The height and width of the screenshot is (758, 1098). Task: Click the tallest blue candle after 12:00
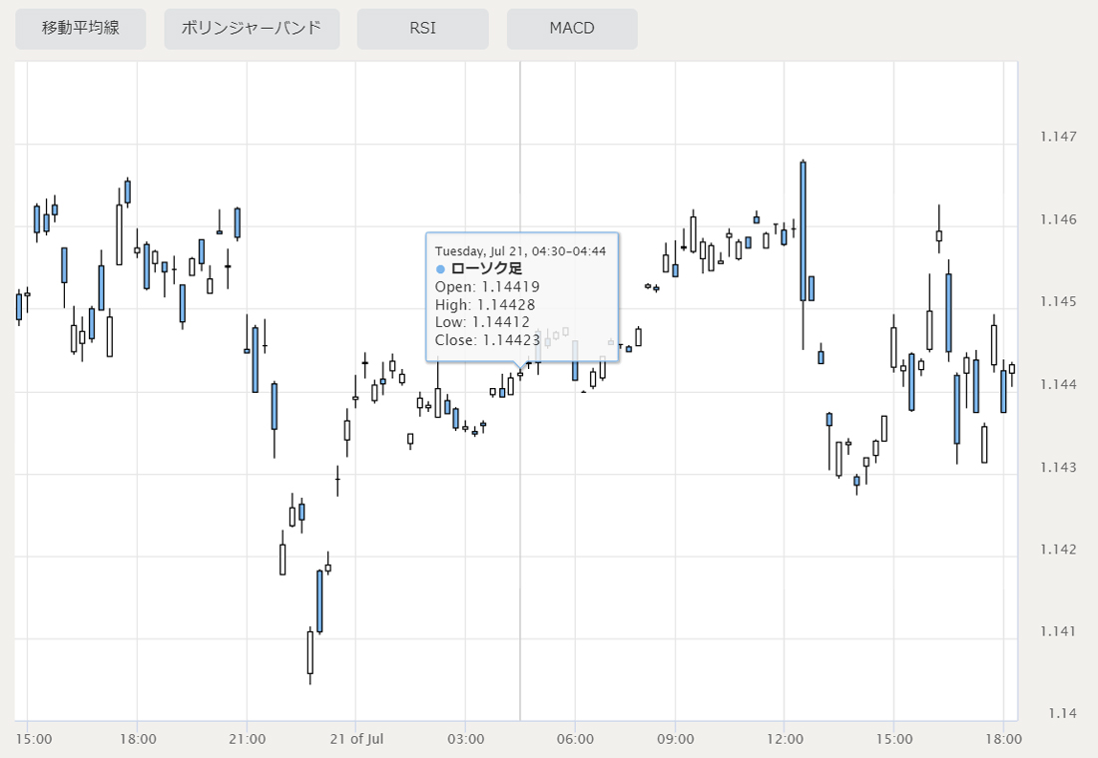pyautogui.click(x=803, y=230)
